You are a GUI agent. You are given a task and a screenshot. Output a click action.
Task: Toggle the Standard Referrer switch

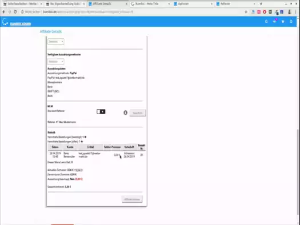101,111
